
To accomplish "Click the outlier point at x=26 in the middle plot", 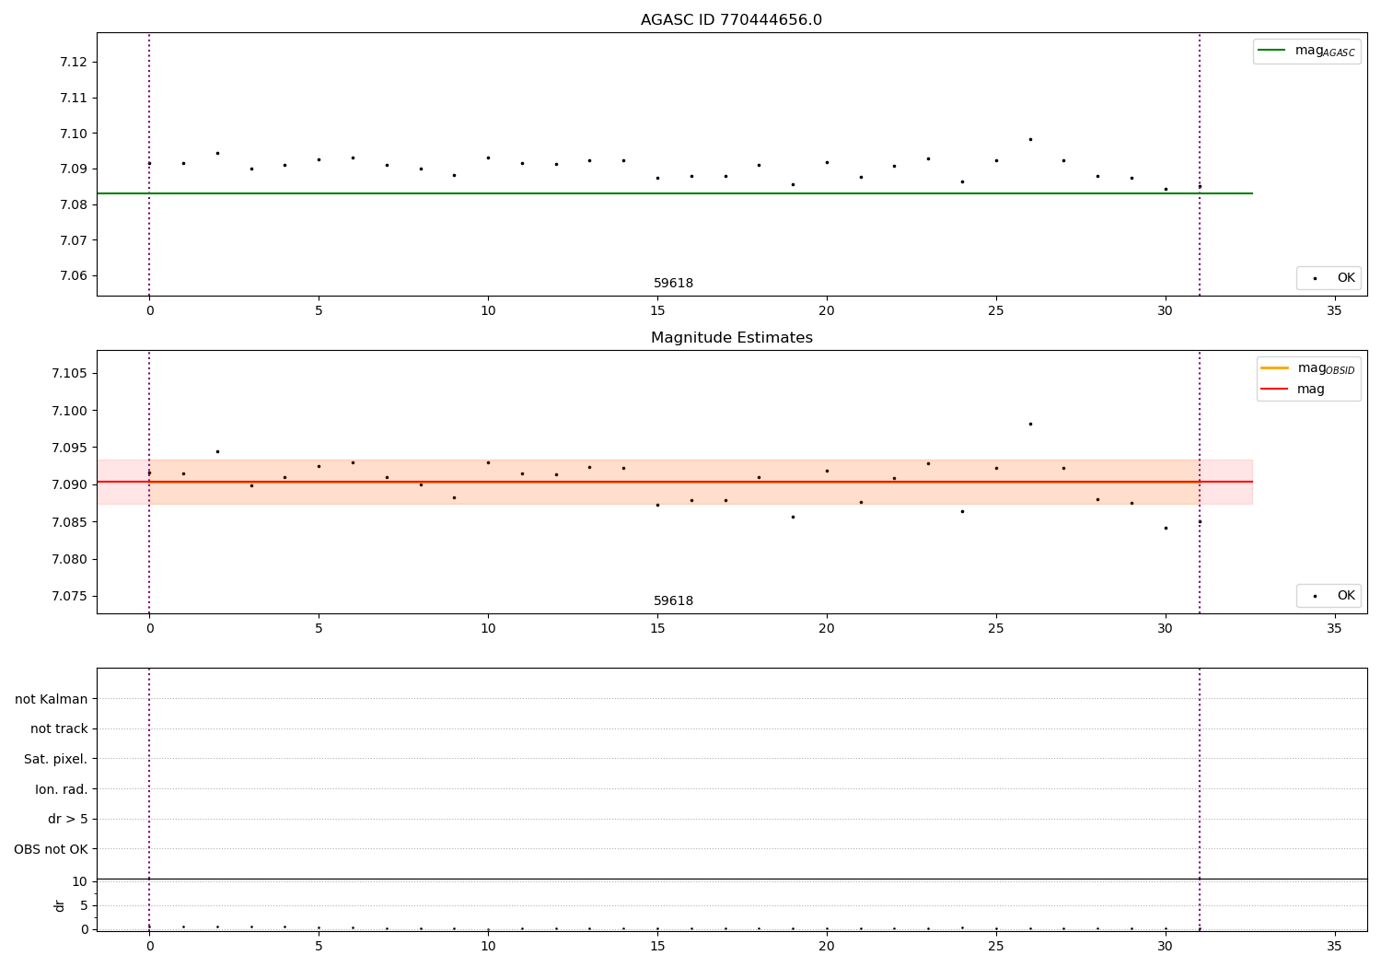I will 1030,424.
